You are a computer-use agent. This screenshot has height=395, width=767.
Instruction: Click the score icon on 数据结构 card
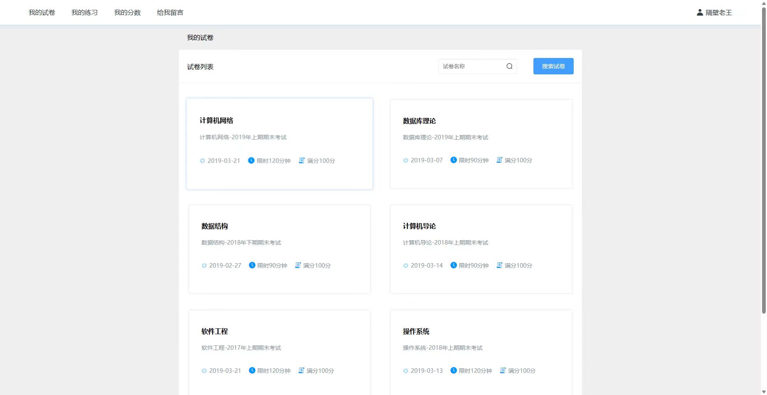tap(298, 265)
